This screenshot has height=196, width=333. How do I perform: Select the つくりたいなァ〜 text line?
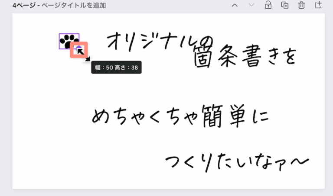(x=237, y=162)
